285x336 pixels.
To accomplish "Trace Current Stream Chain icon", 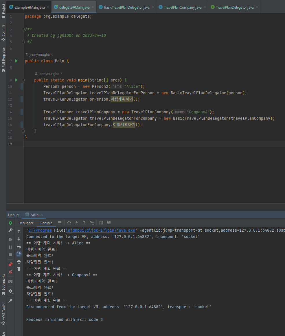I will coord(109,223).
